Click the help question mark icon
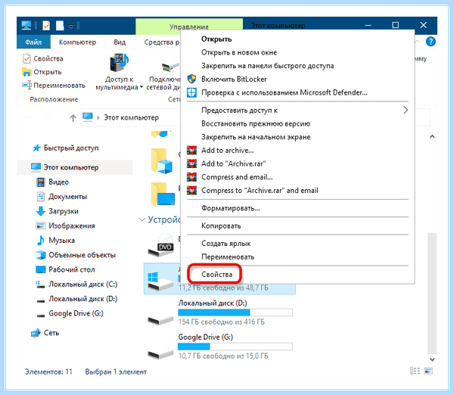This screenshot has width=454, height=395. [x=431, y=42]
